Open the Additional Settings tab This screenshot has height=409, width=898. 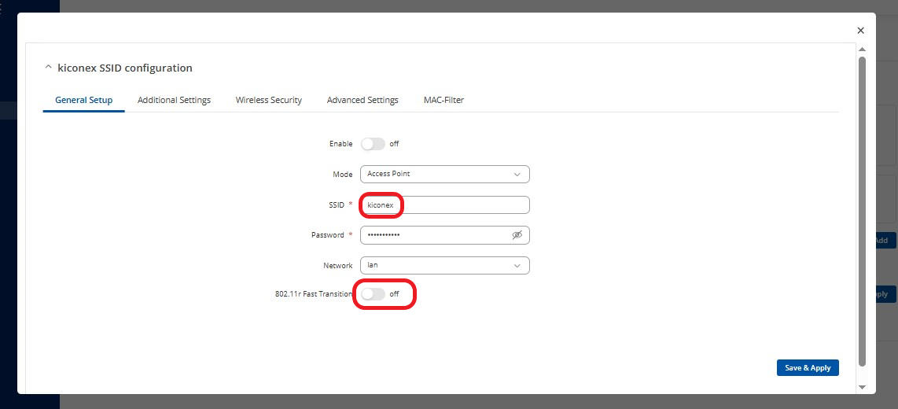click(174, 101)
